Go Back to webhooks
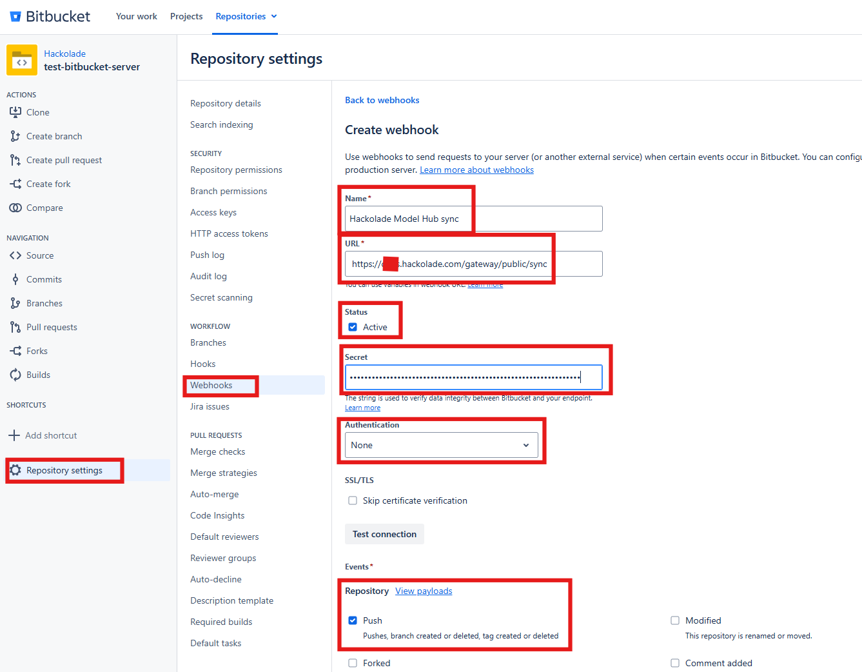This screenshot has height=672, width=862. coord(382,100)
